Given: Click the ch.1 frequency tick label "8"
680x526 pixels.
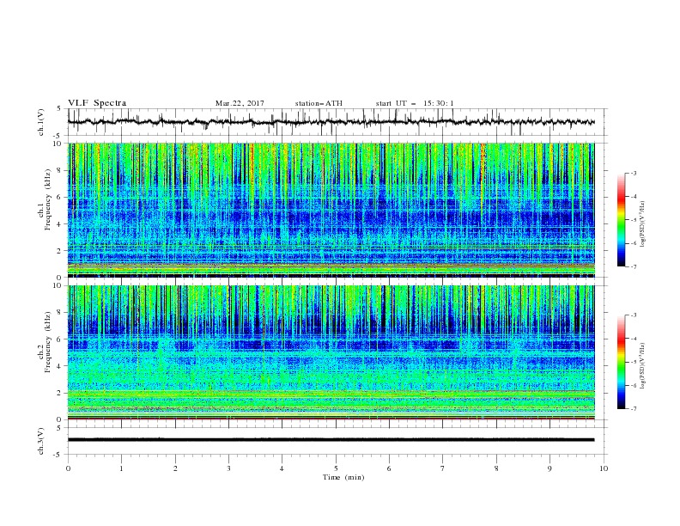Looking at the screenshot, I should click(x=60, y=170).
